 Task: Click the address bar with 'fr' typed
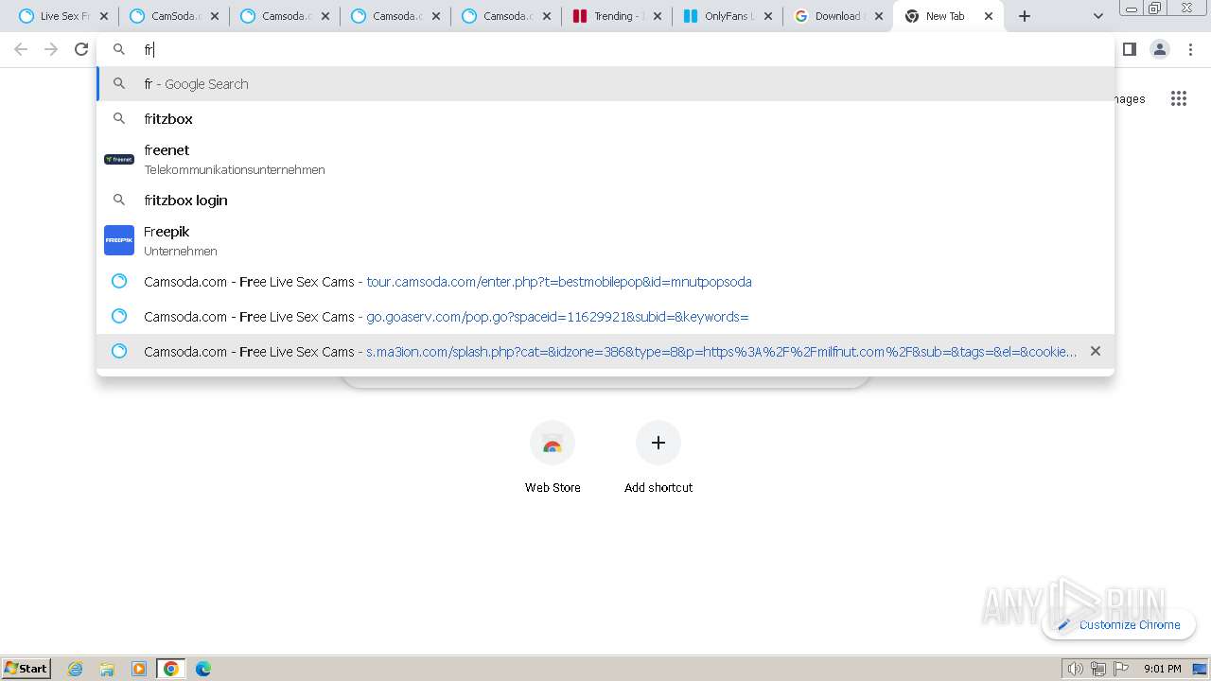[x=605, y=49]
